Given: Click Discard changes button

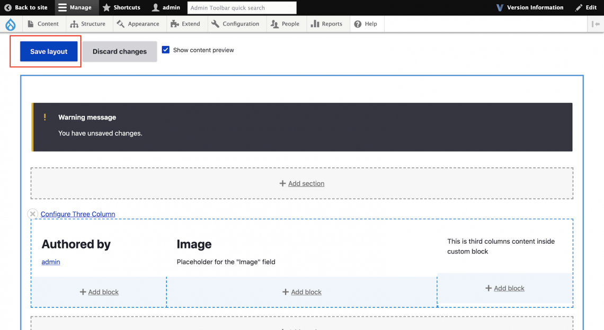Looking at the screenshot, I should (x=120, y=51).
